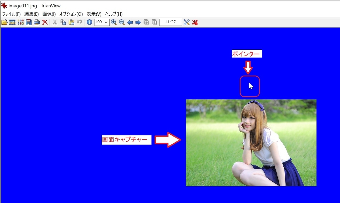Print image011.jpg using the printer icon
The image size is (340, 203).
[x=37, y=22]
